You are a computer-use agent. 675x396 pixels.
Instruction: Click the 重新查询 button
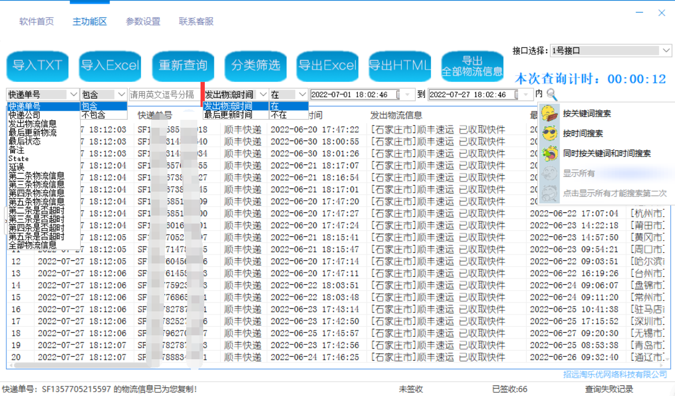183,65
